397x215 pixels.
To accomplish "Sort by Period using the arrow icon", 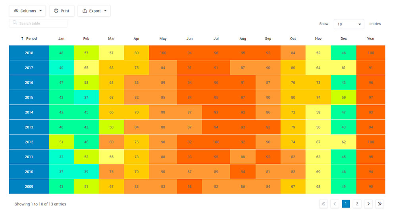I will coord(22,38).
